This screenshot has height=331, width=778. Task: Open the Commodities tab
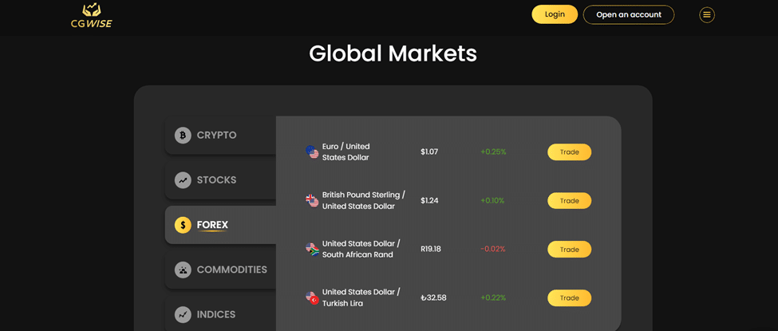[231, 270]
